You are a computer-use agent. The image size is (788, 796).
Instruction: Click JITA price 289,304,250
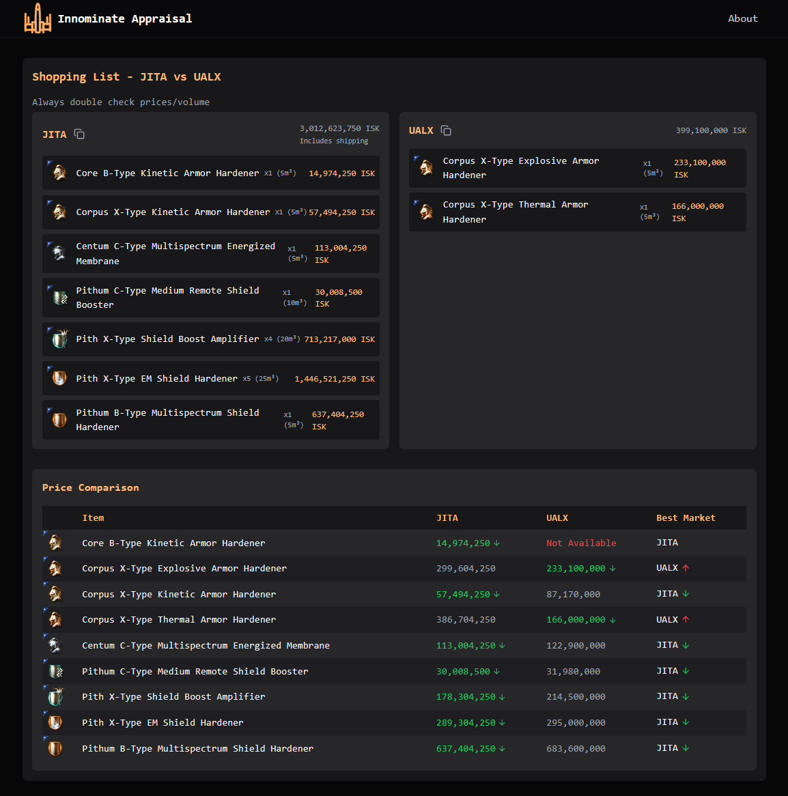click(x=466, y=722)
